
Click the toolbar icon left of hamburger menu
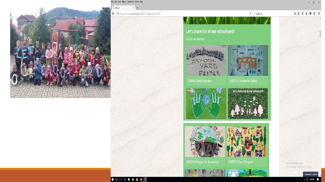click(315, 13)
